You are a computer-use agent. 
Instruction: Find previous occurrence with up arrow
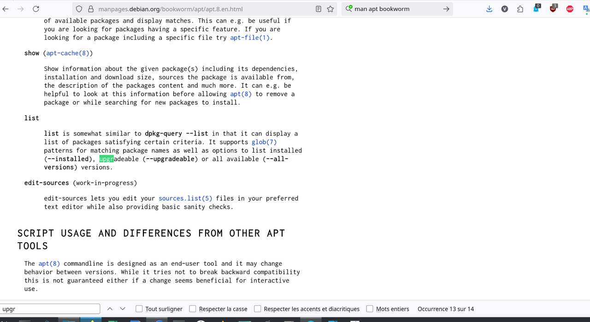pos(110,309)
